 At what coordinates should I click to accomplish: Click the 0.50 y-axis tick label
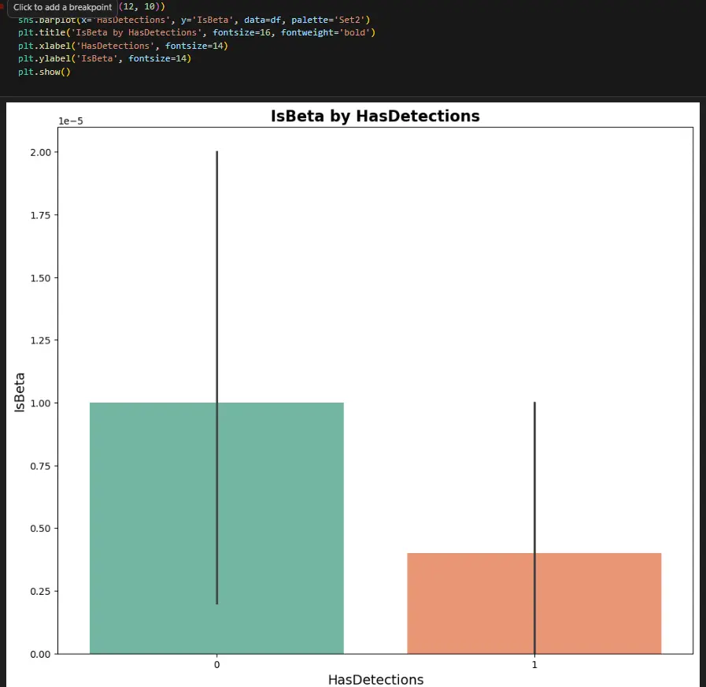click(40, 529)
